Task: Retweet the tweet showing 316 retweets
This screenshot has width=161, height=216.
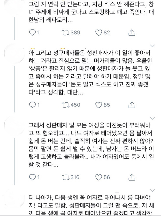Action: tap(66, 177)
